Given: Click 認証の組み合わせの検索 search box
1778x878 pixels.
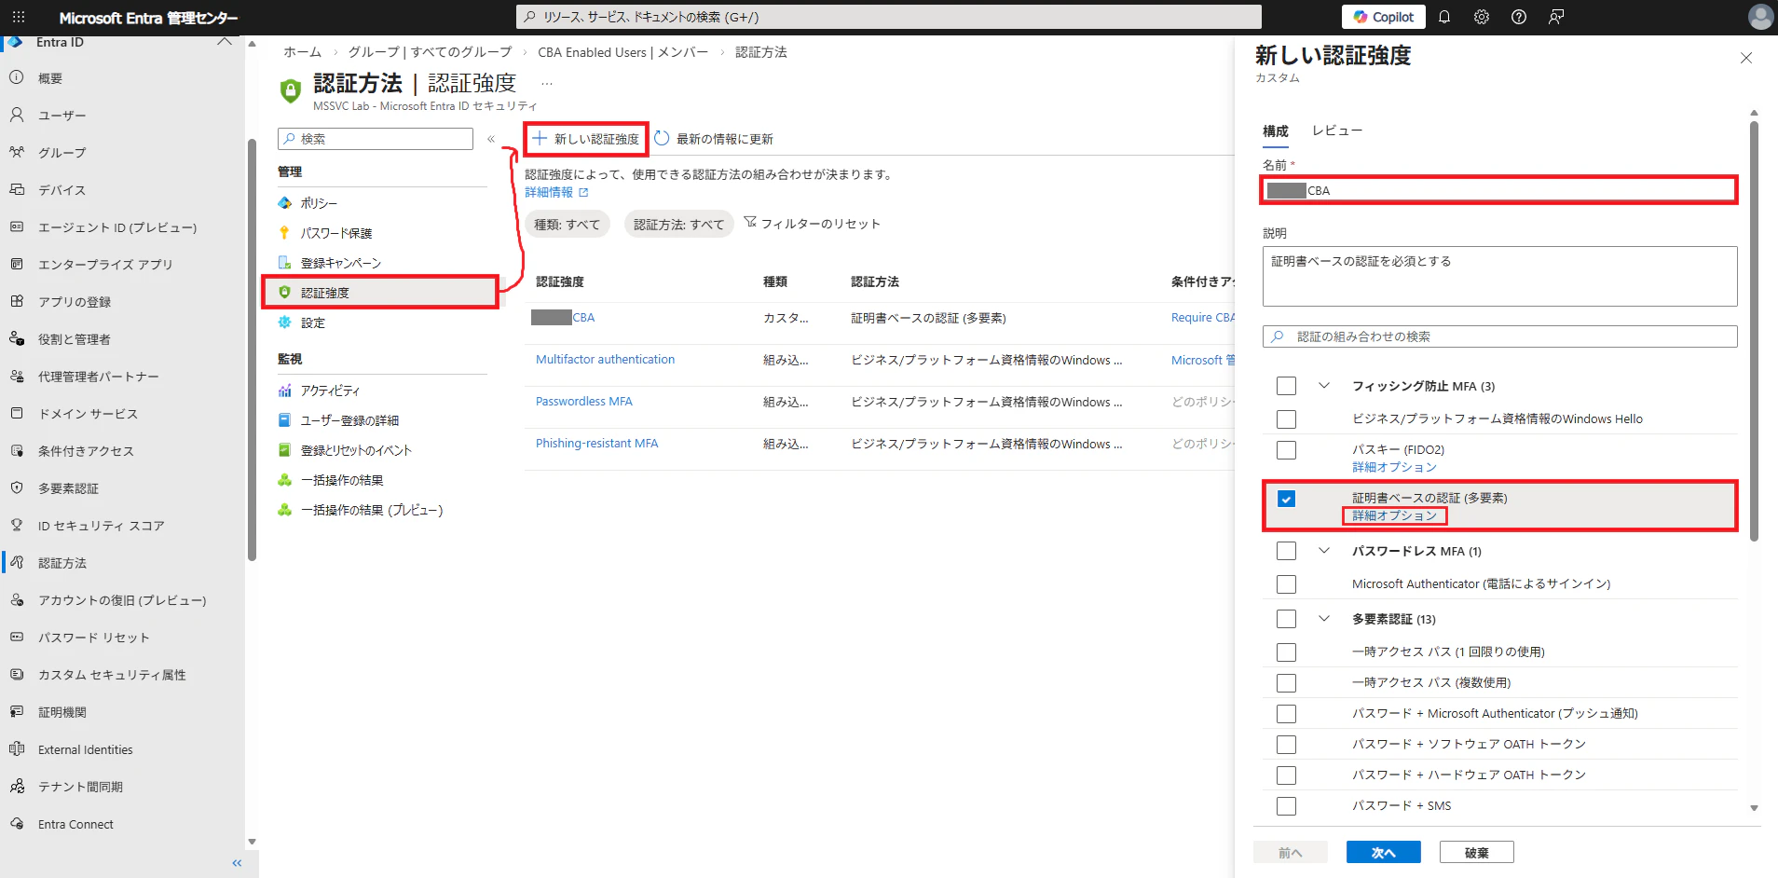Looking at the screenshot, I should (x=1500, y=336).
